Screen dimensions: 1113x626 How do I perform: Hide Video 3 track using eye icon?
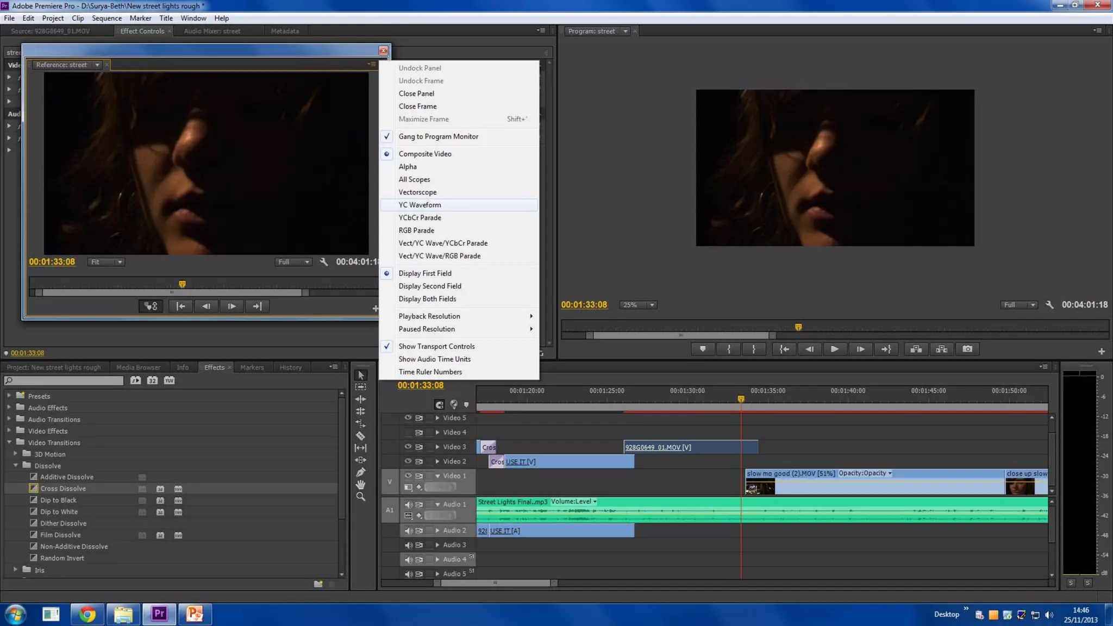tap(408, 447)
